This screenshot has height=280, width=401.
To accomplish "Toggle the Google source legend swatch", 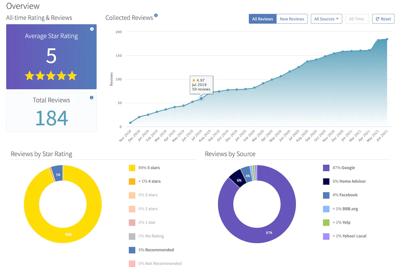I will point(326,168).
